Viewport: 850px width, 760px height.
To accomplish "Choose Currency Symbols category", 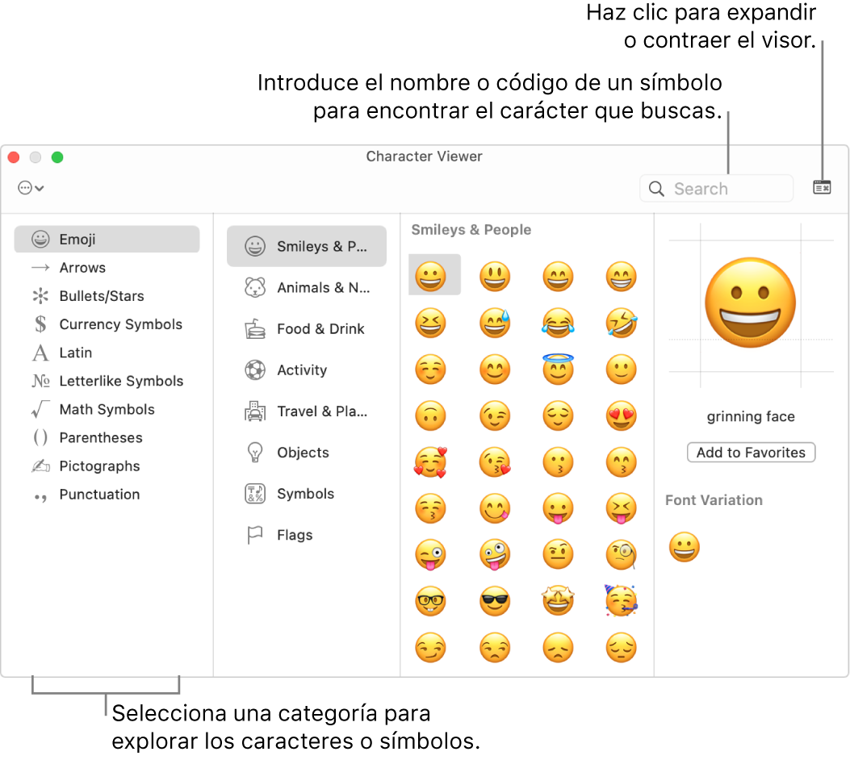I will (107, 324).
